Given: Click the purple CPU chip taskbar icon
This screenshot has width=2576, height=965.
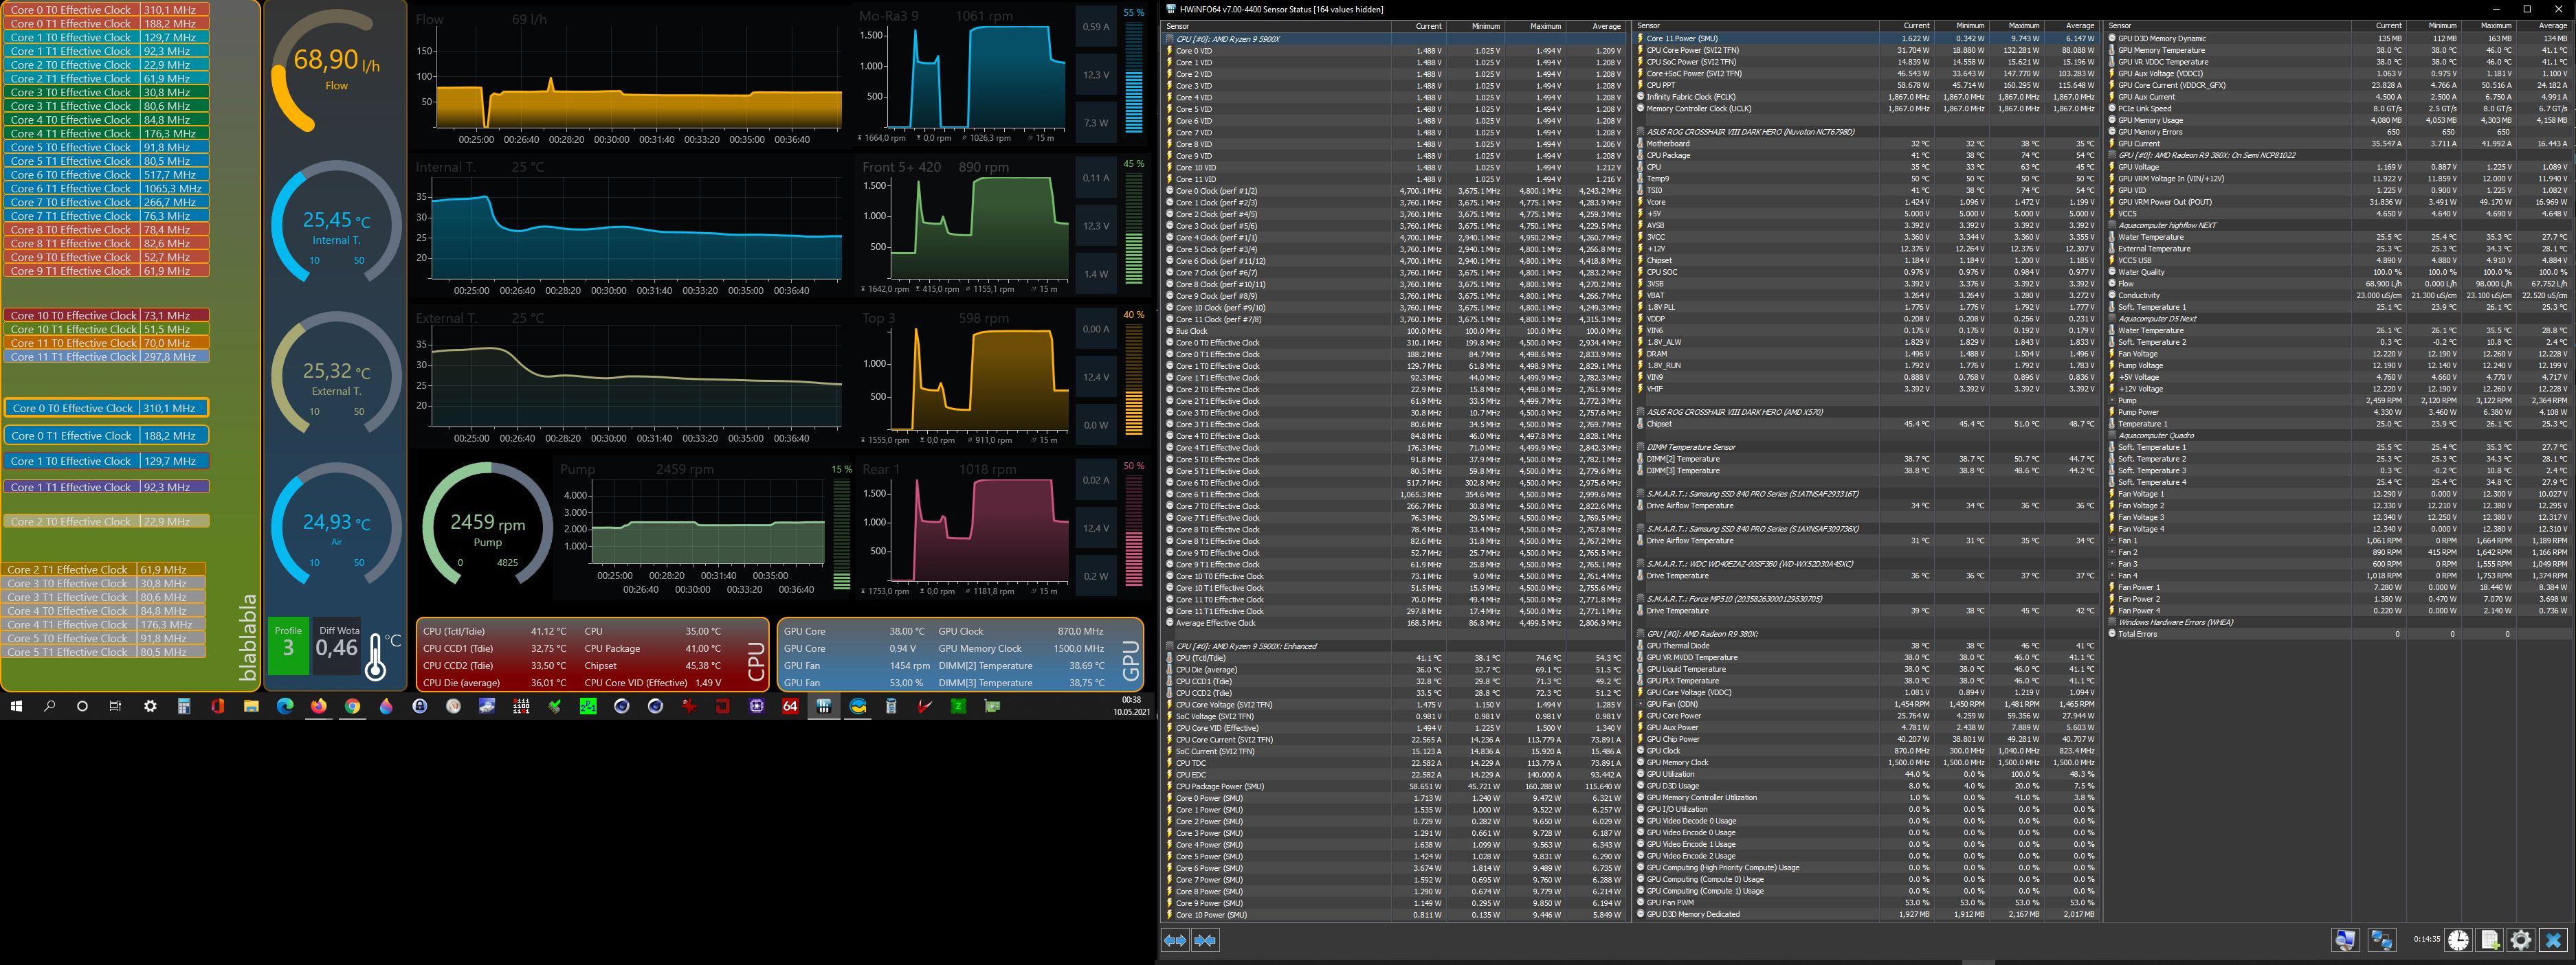Looking at the screenshot, I should pyautogui.click(x=756, y=706).
